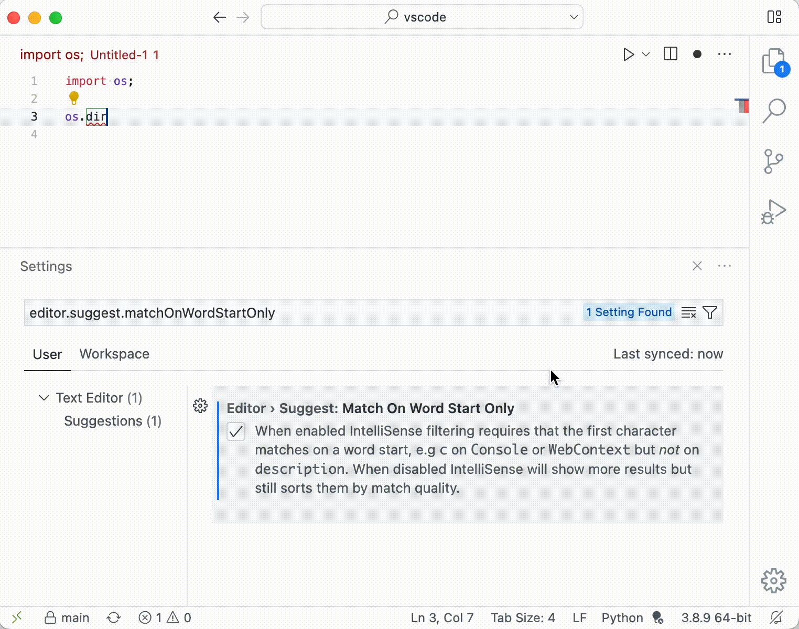Viewport: 799px width, 629px height.
Task: Open Source Control view in activity bar
Action: coord(774,161)
